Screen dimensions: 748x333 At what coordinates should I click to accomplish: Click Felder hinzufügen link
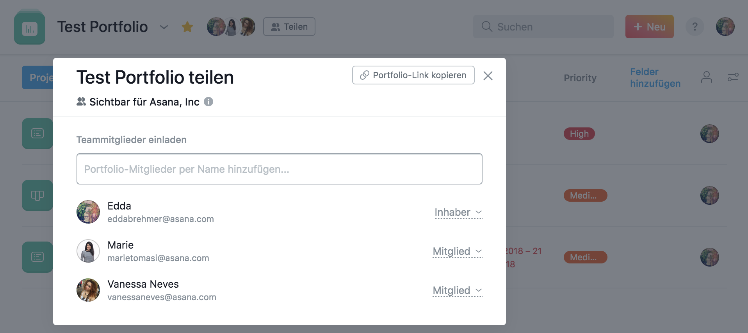[655, 77]
